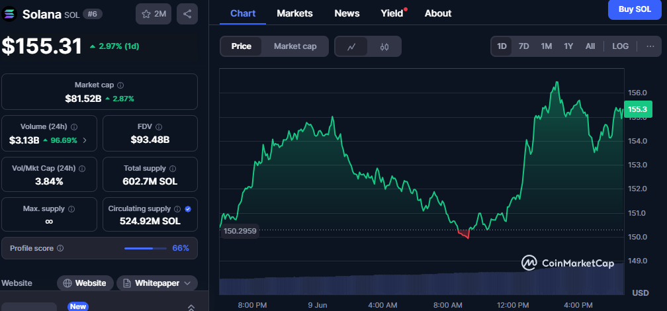Select the Market cap toggle
The height and width of the screenshot is (311, 667).
pyautogui.click(x=295, y=46)
